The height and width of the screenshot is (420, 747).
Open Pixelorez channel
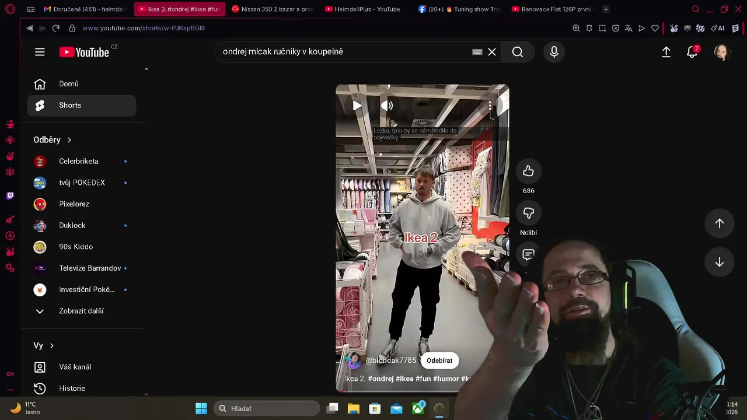tap(82, 204)
